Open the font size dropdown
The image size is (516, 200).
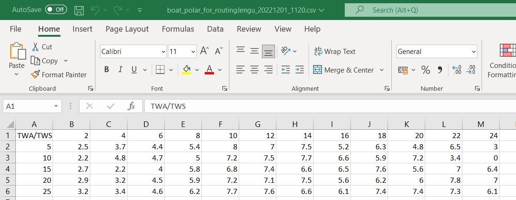(193, 52)
